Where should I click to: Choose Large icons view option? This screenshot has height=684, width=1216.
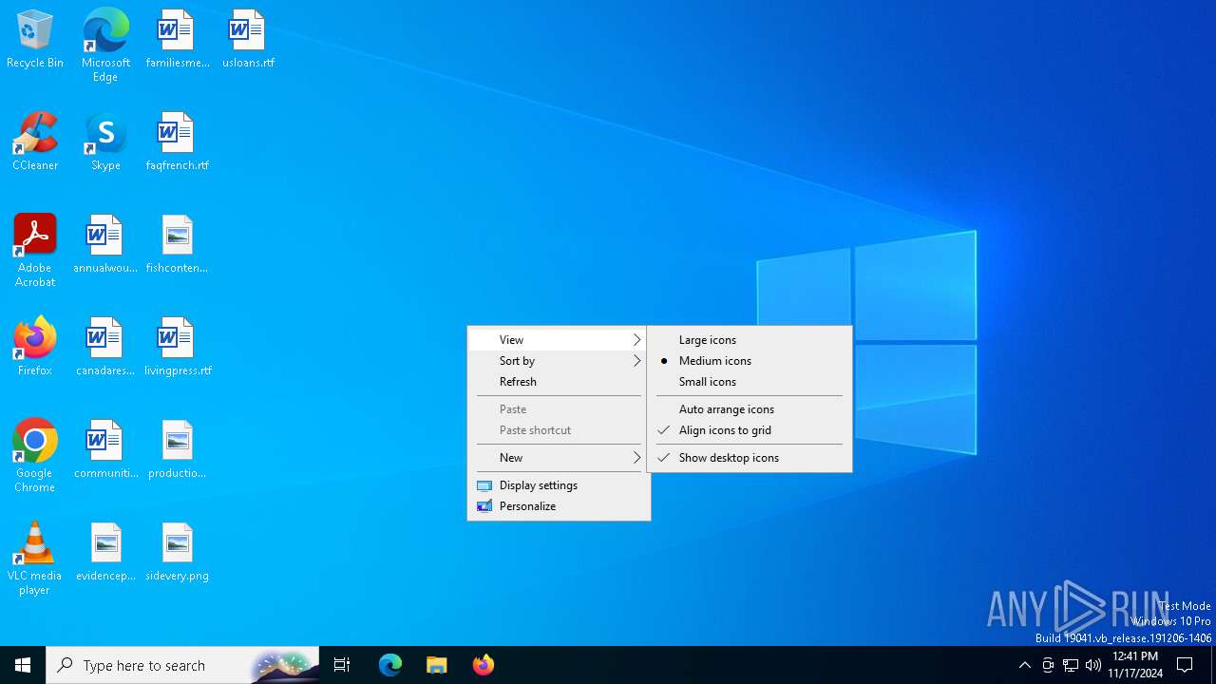(750, 340)
